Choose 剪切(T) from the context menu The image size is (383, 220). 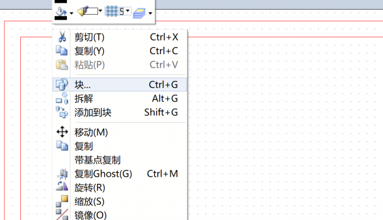120,37
